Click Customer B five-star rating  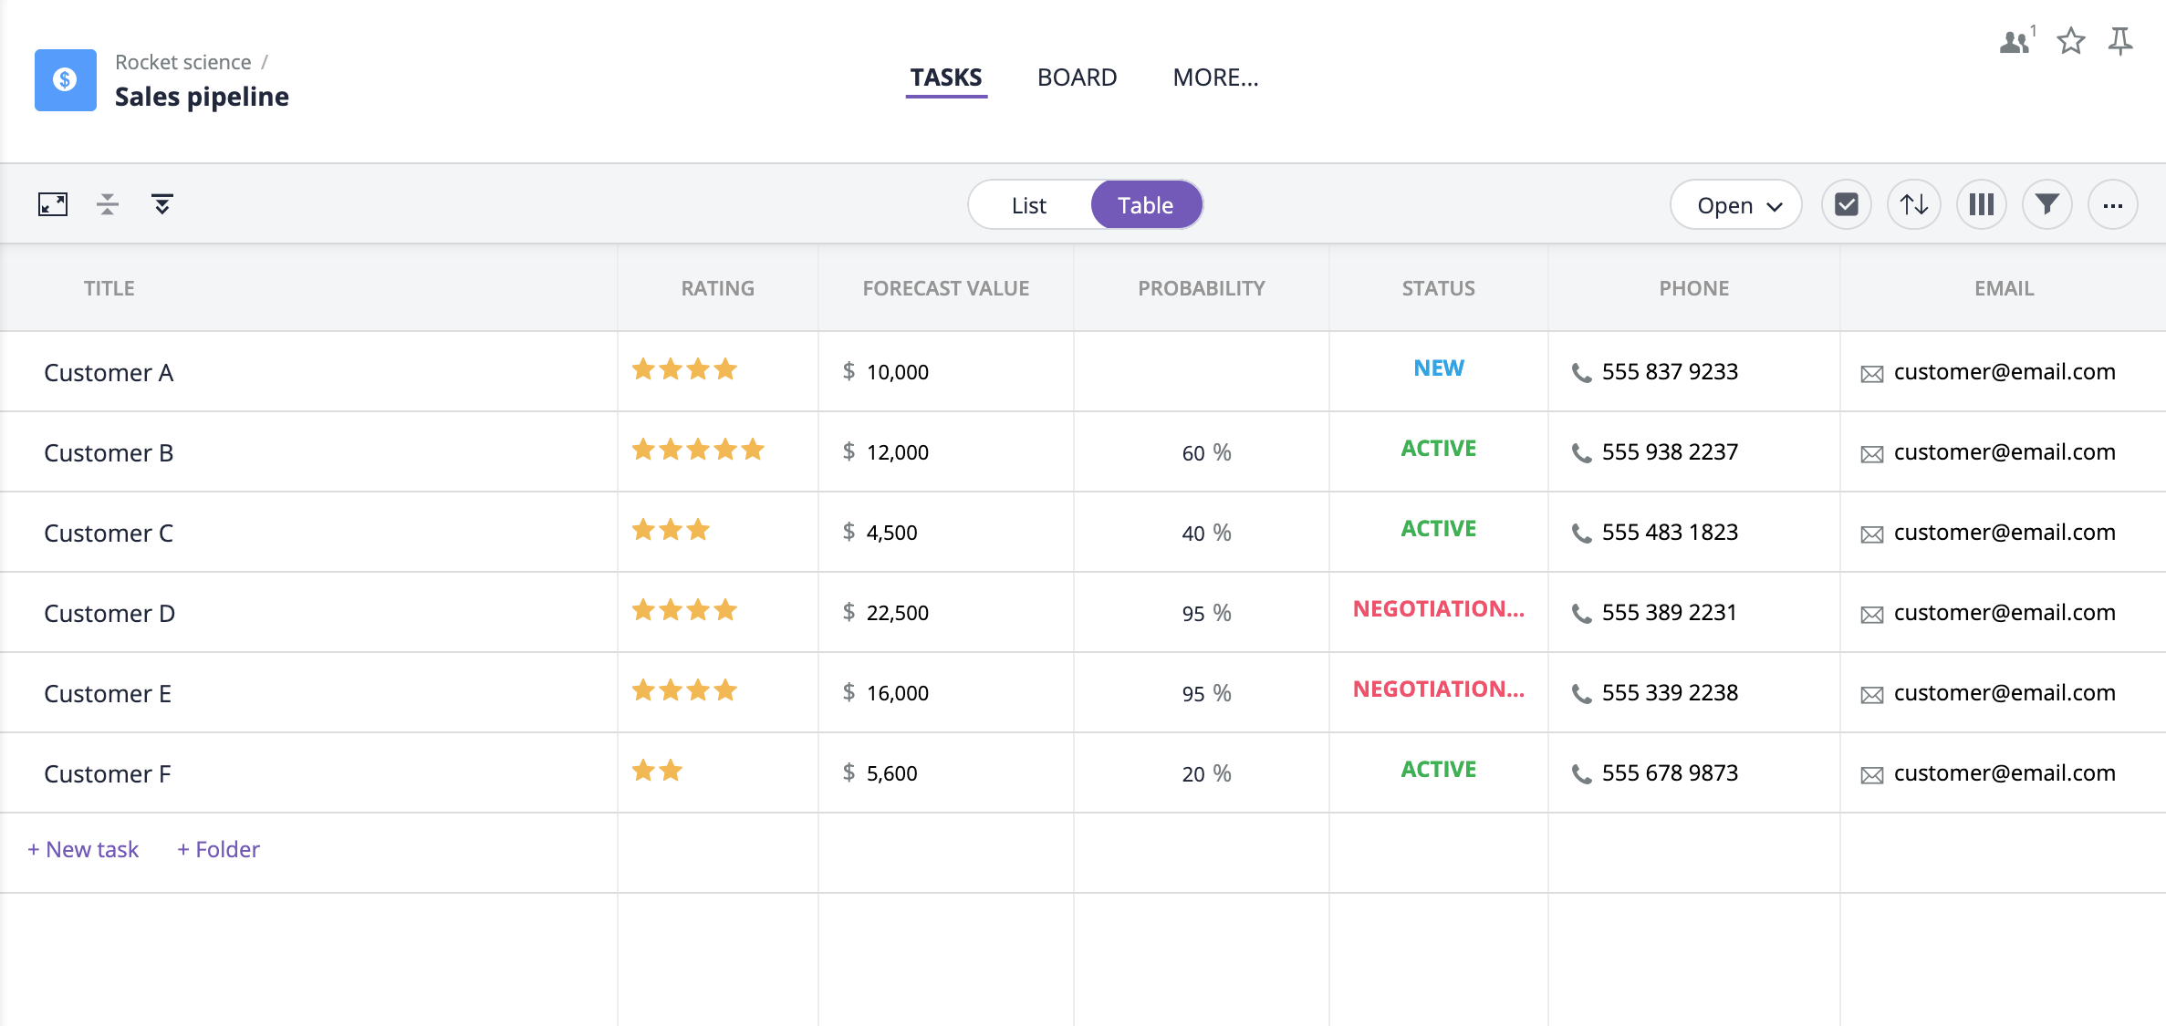pyautogui.click(x=698, y=450)
